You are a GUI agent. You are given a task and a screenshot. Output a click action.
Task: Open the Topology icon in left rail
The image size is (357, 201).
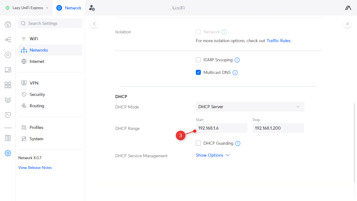coord(8,40)
